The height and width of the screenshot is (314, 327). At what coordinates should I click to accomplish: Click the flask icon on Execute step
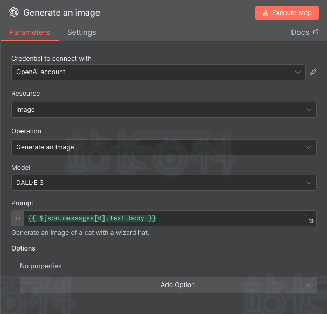pyautogui.click(x=266, y=13)
